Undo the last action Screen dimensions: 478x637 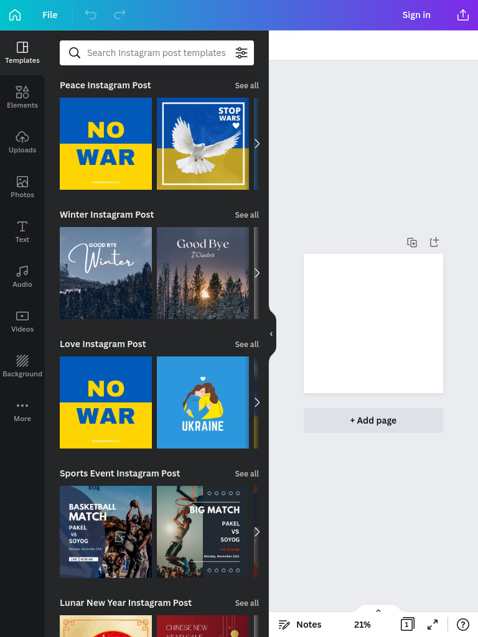pos(91,15)
